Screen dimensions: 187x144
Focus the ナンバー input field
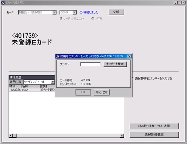(91, 64)
